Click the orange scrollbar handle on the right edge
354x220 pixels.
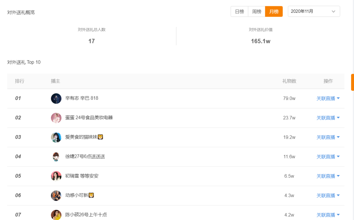[352, 82]
